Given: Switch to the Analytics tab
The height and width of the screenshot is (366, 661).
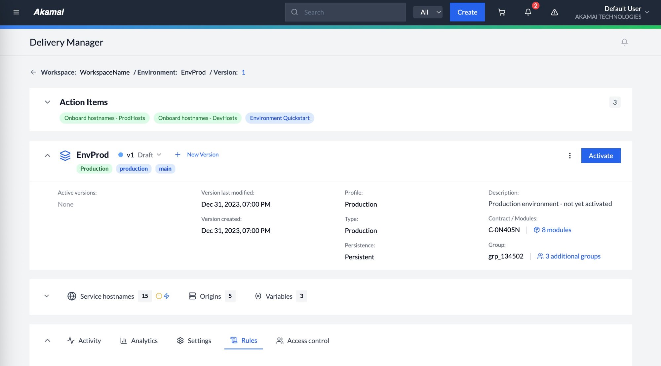Looking at the screenshot, I should pyautogui.click(x=138, y=341).
